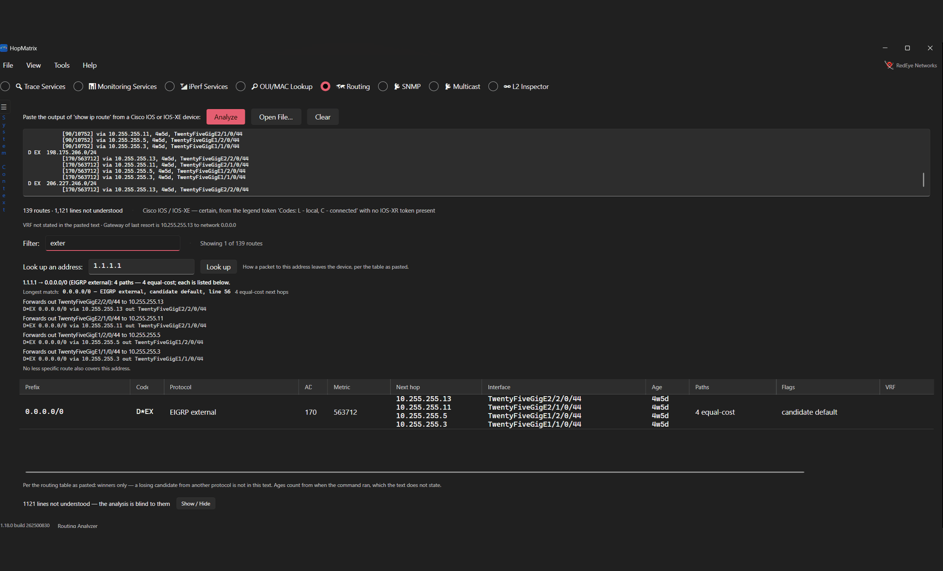Select the OUI/MAC Lookup radio button
The width and height of the screenshot is (943, 571).
240,87
